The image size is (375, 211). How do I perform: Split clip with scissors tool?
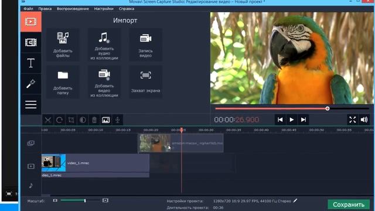[48, 120]
